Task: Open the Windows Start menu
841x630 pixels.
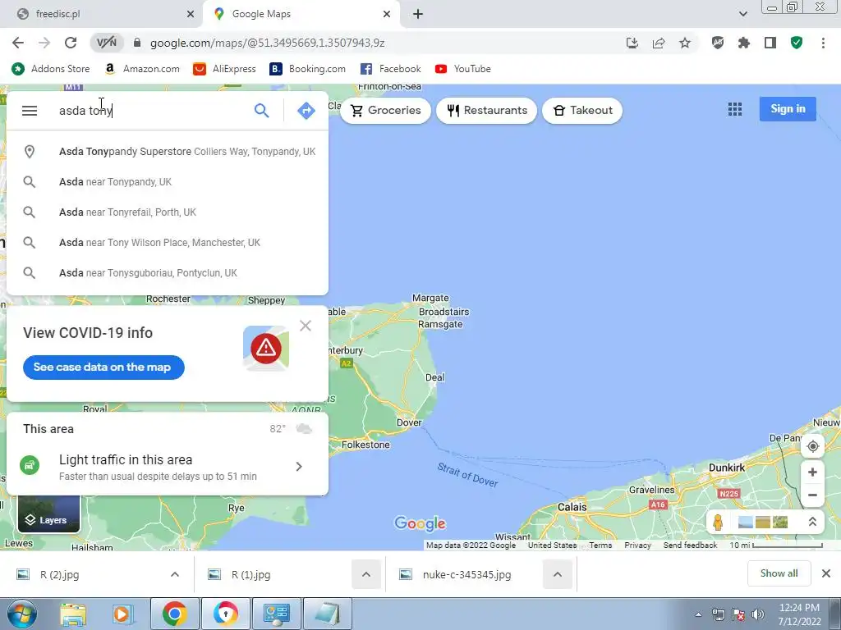Action: pyautogui.click(x=21, y=614)
